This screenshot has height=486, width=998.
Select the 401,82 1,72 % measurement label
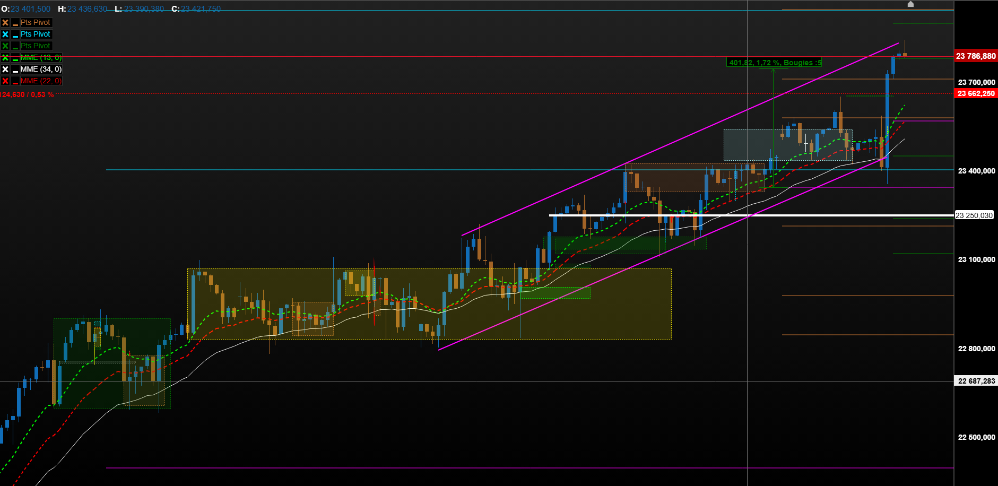click(775, 63)
